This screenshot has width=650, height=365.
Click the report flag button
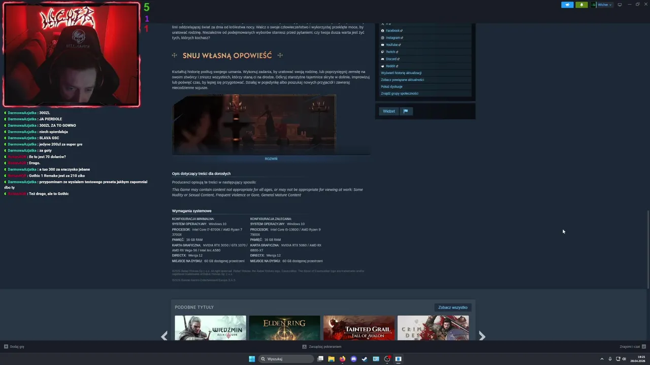tap(406, 111)
